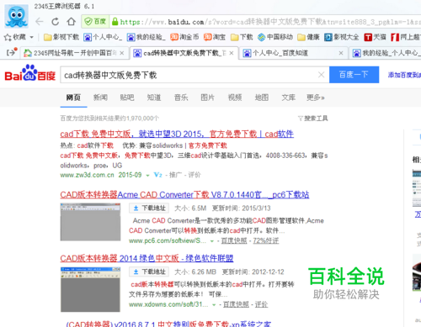Click 下载地址 button for Acme CAD Converter

point(149,208)
